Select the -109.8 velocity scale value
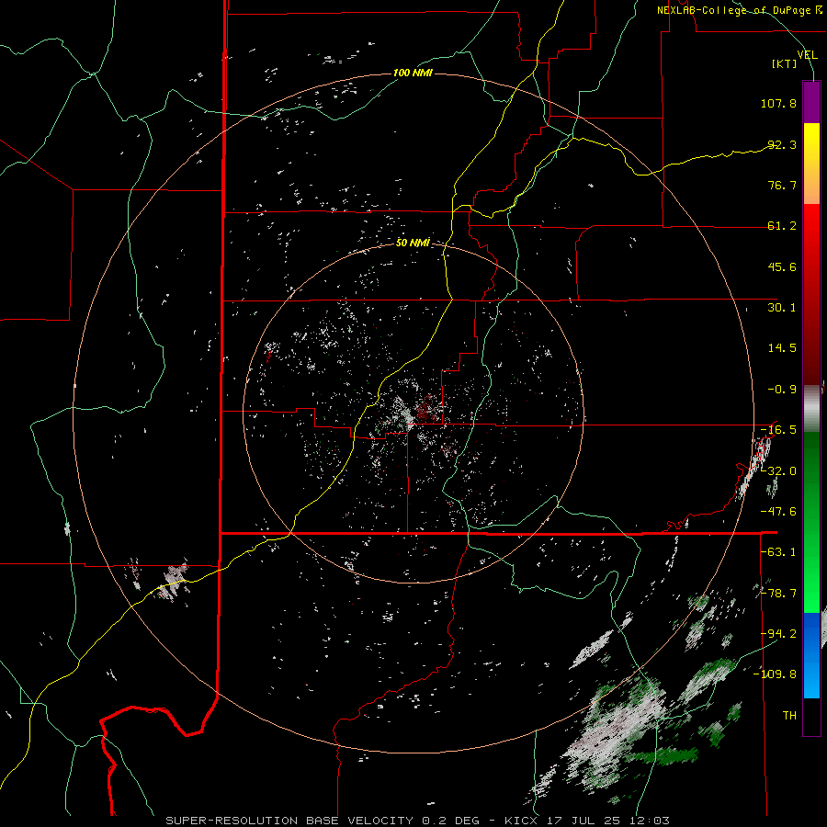This screenshot has height=827, width=827. [x=776, y=674]
